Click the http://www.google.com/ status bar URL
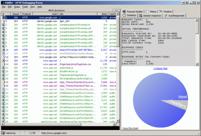 pos(54,133)
